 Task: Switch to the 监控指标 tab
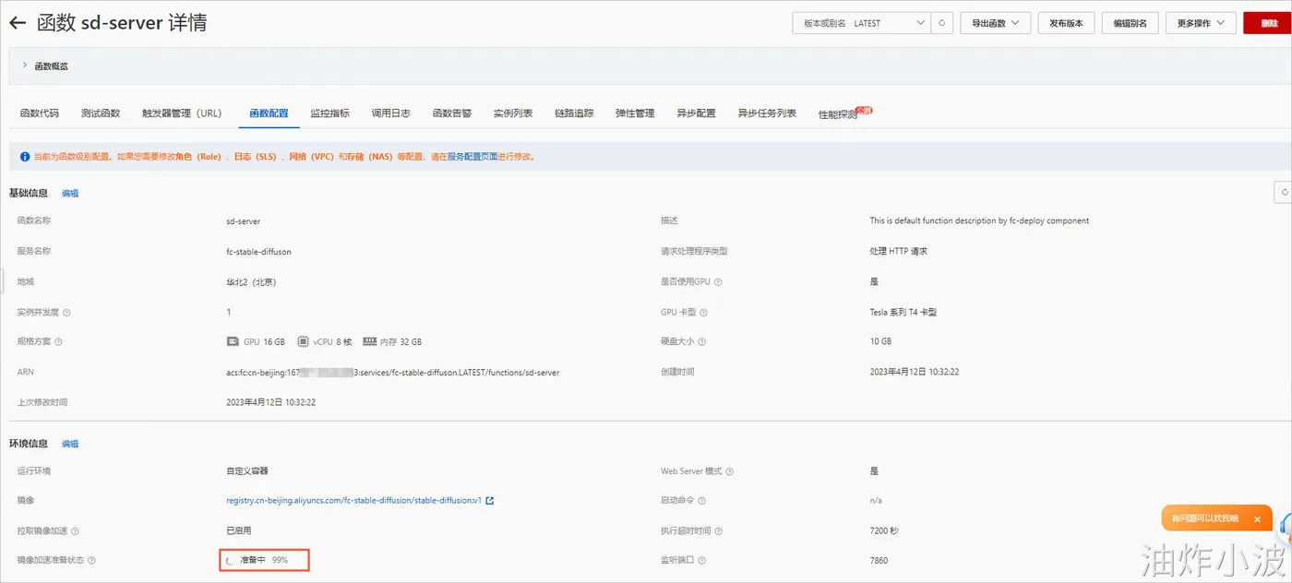(329, 113)
